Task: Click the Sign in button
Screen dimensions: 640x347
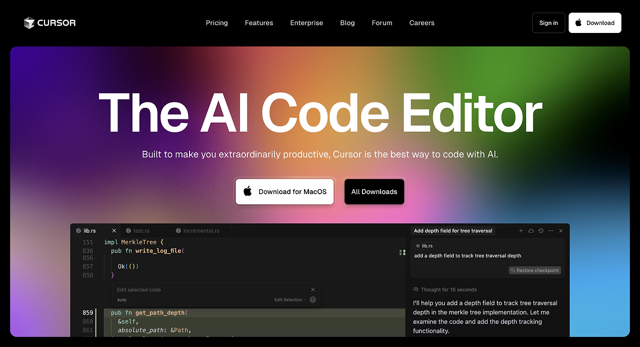Action: tap(548, 23)
